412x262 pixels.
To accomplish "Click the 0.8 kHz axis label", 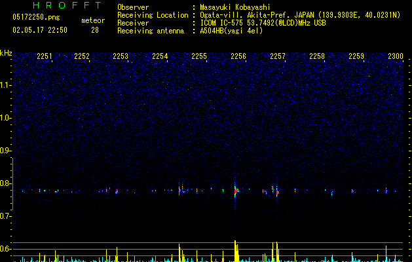I will coord(5,183).
